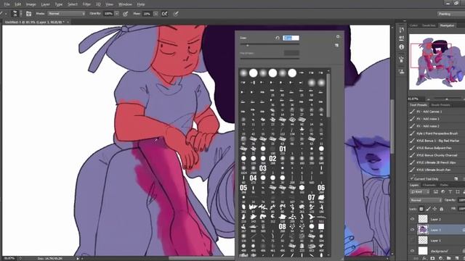
Task: Click the brush Size value field
Action: (x=291, y=38)
